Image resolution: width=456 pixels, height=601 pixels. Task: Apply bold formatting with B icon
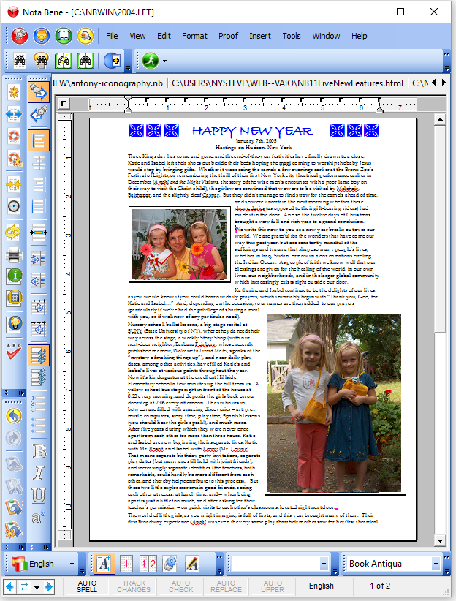[39, 453]
